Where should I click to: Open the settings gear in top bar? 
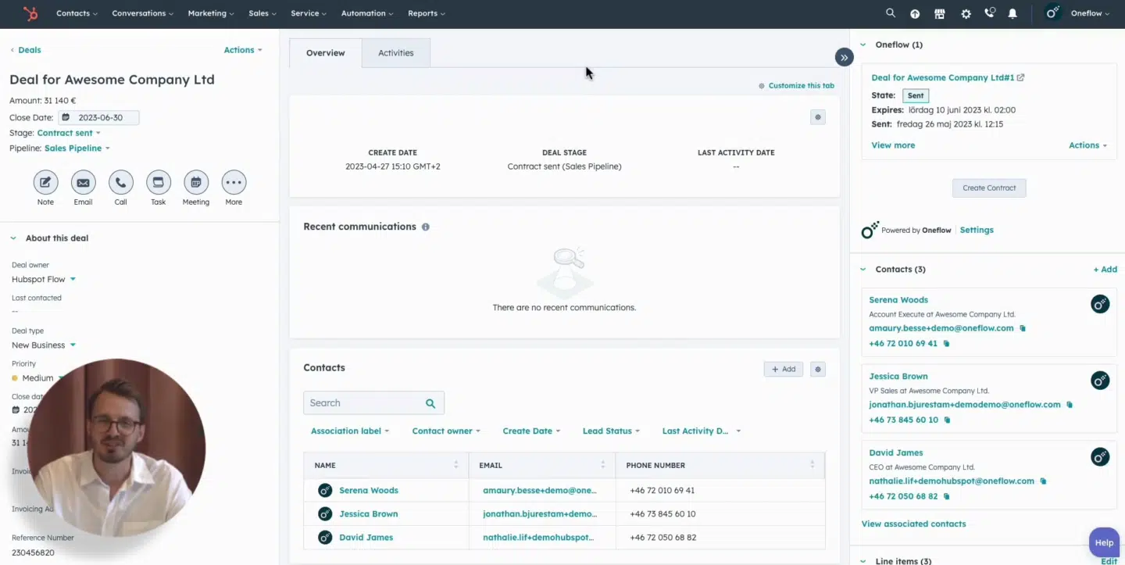(966, 13)
